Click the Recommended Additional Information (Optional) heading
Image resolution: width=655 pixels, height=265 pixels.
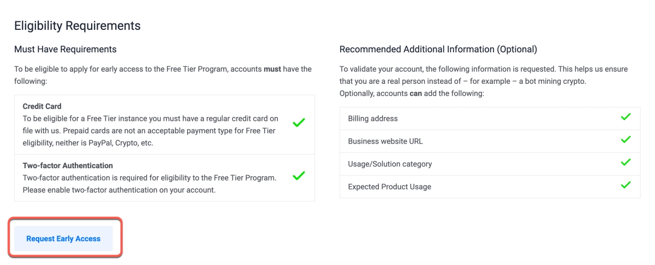tap(438, 50)
